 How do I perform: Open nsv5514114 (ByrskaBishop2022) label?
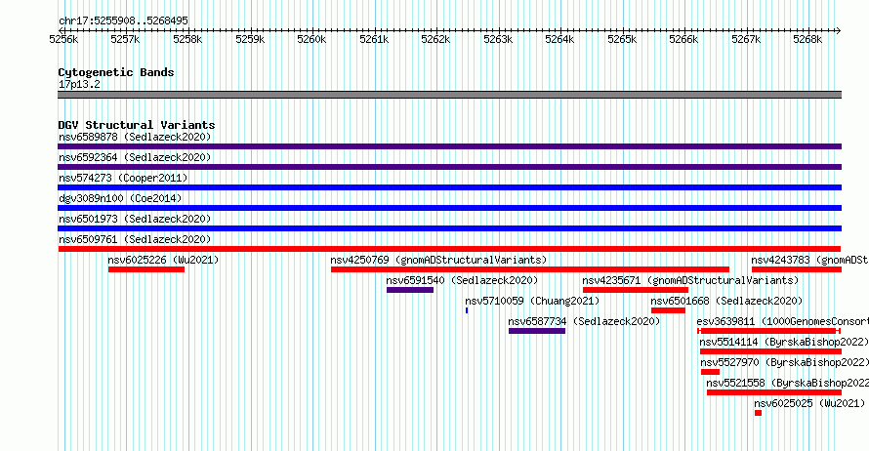[x=784, y=342]
